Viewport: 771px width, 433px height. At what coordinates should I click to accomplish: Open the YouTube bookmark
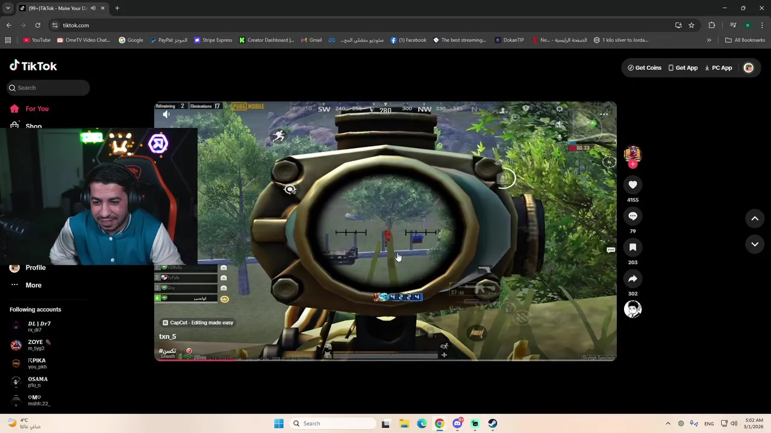pyautogui.click(x=37, y=40)
